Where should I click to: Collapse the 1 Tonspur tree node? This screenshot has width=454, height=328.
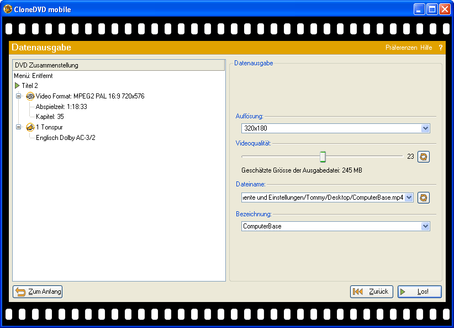[x=19, y=127]
